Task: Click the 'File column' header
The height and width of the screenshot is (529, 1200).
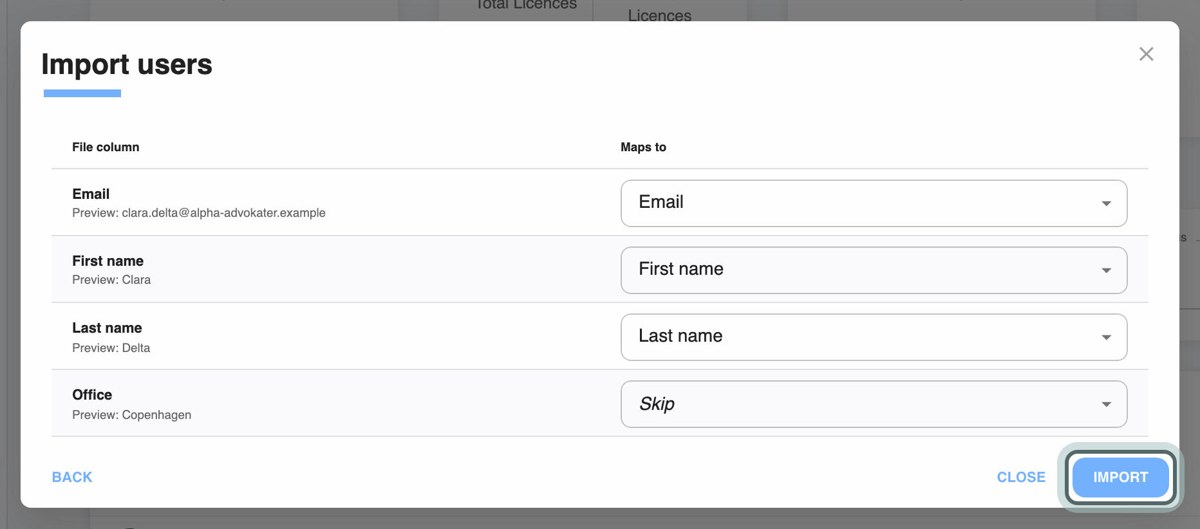Action: coord(106,147)
